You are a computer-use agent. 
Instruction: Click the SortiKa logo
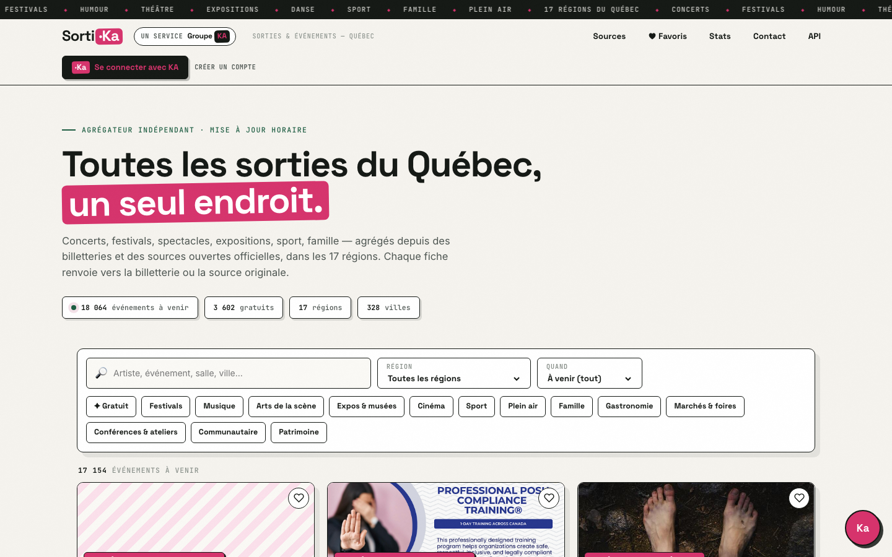(92, 37)
